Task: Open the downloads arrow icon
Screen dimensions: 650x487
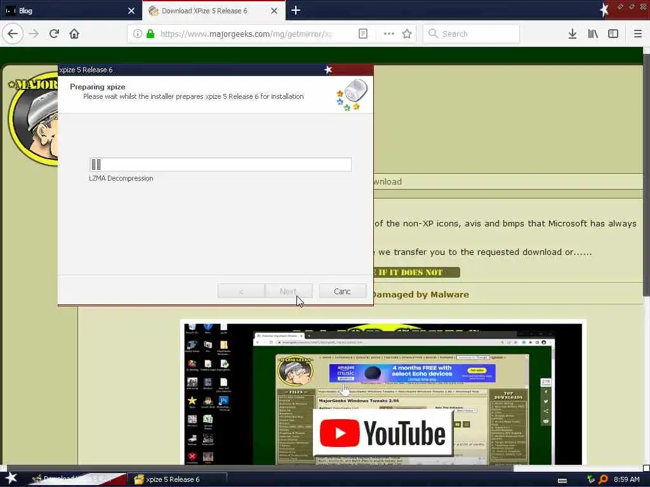Action: 573,34
